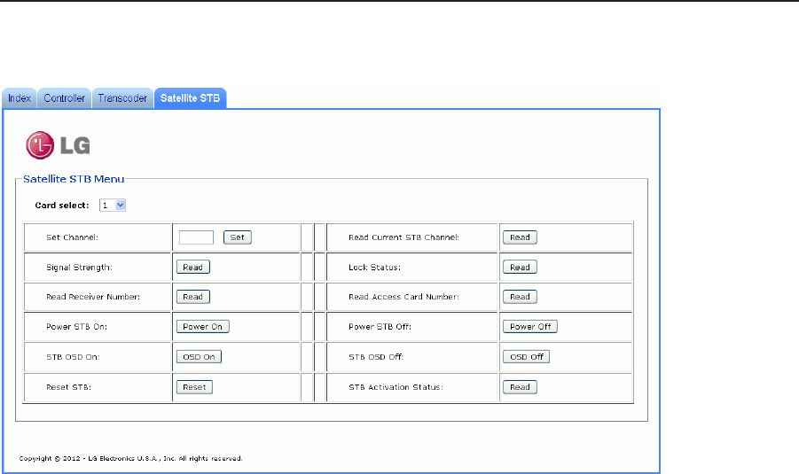Shut down STB with Power Off

(530, 327)
